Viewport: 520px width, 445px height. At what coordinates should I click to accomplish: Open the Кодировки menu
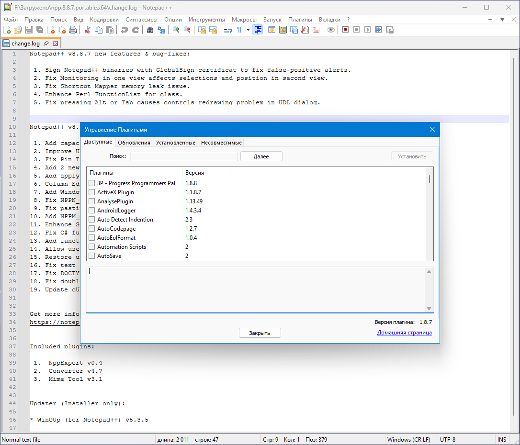coord(104,20)
